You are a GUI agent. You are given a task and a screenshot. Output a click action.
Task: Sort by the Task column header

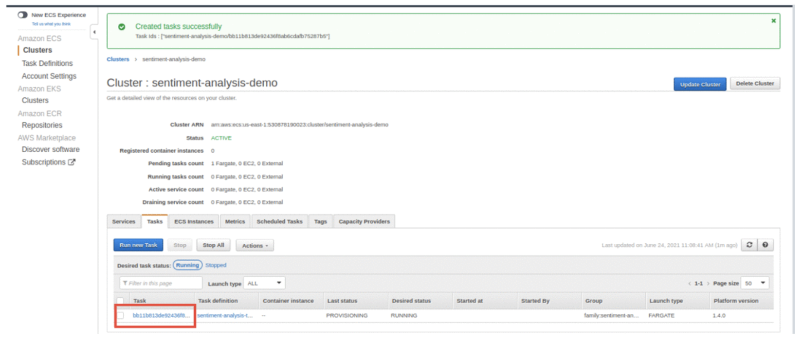coord(140,301)
